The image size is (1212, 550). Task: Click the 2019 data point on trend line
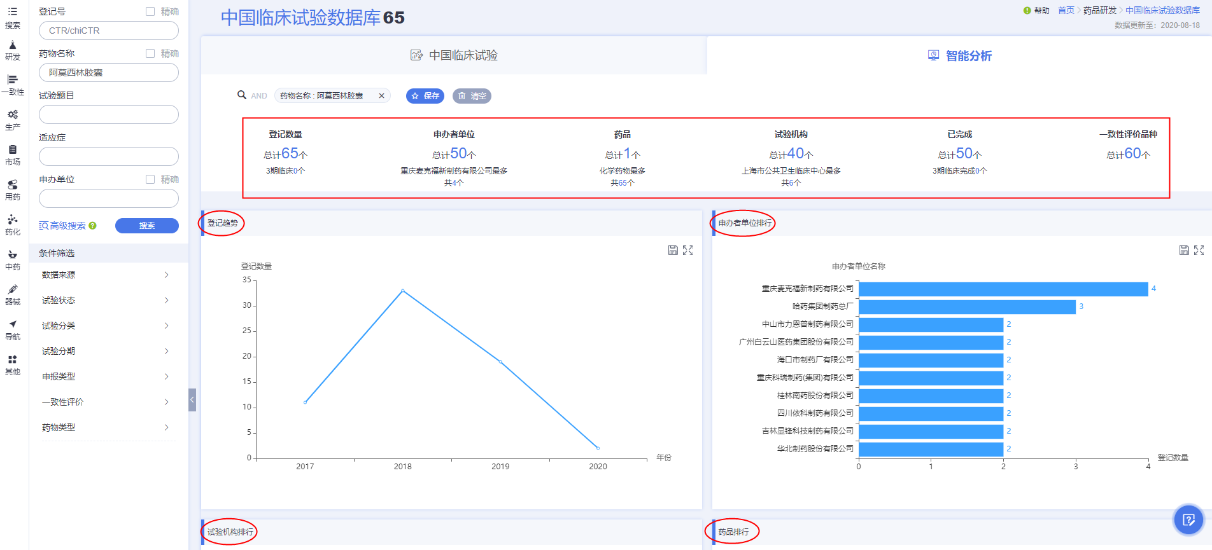click(500, 362)
